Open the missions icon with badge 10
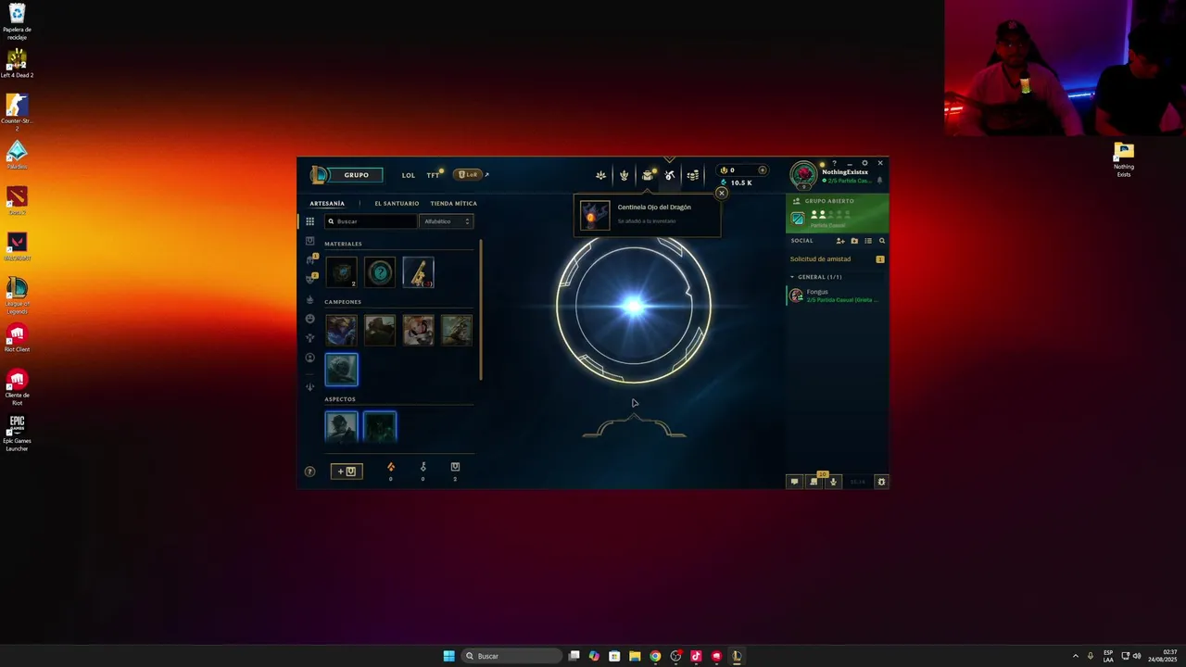This screenshot has width=1186, height=667. pos(814,481)
